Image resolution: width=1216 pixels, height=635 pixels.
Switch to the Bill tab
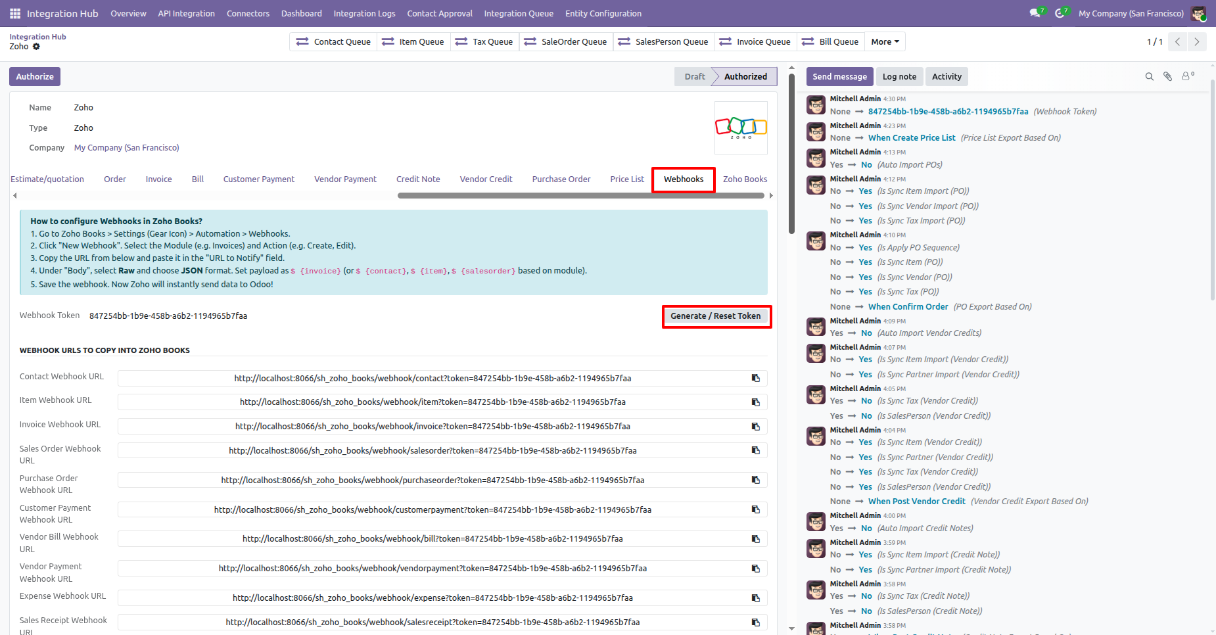pos(198,179)
